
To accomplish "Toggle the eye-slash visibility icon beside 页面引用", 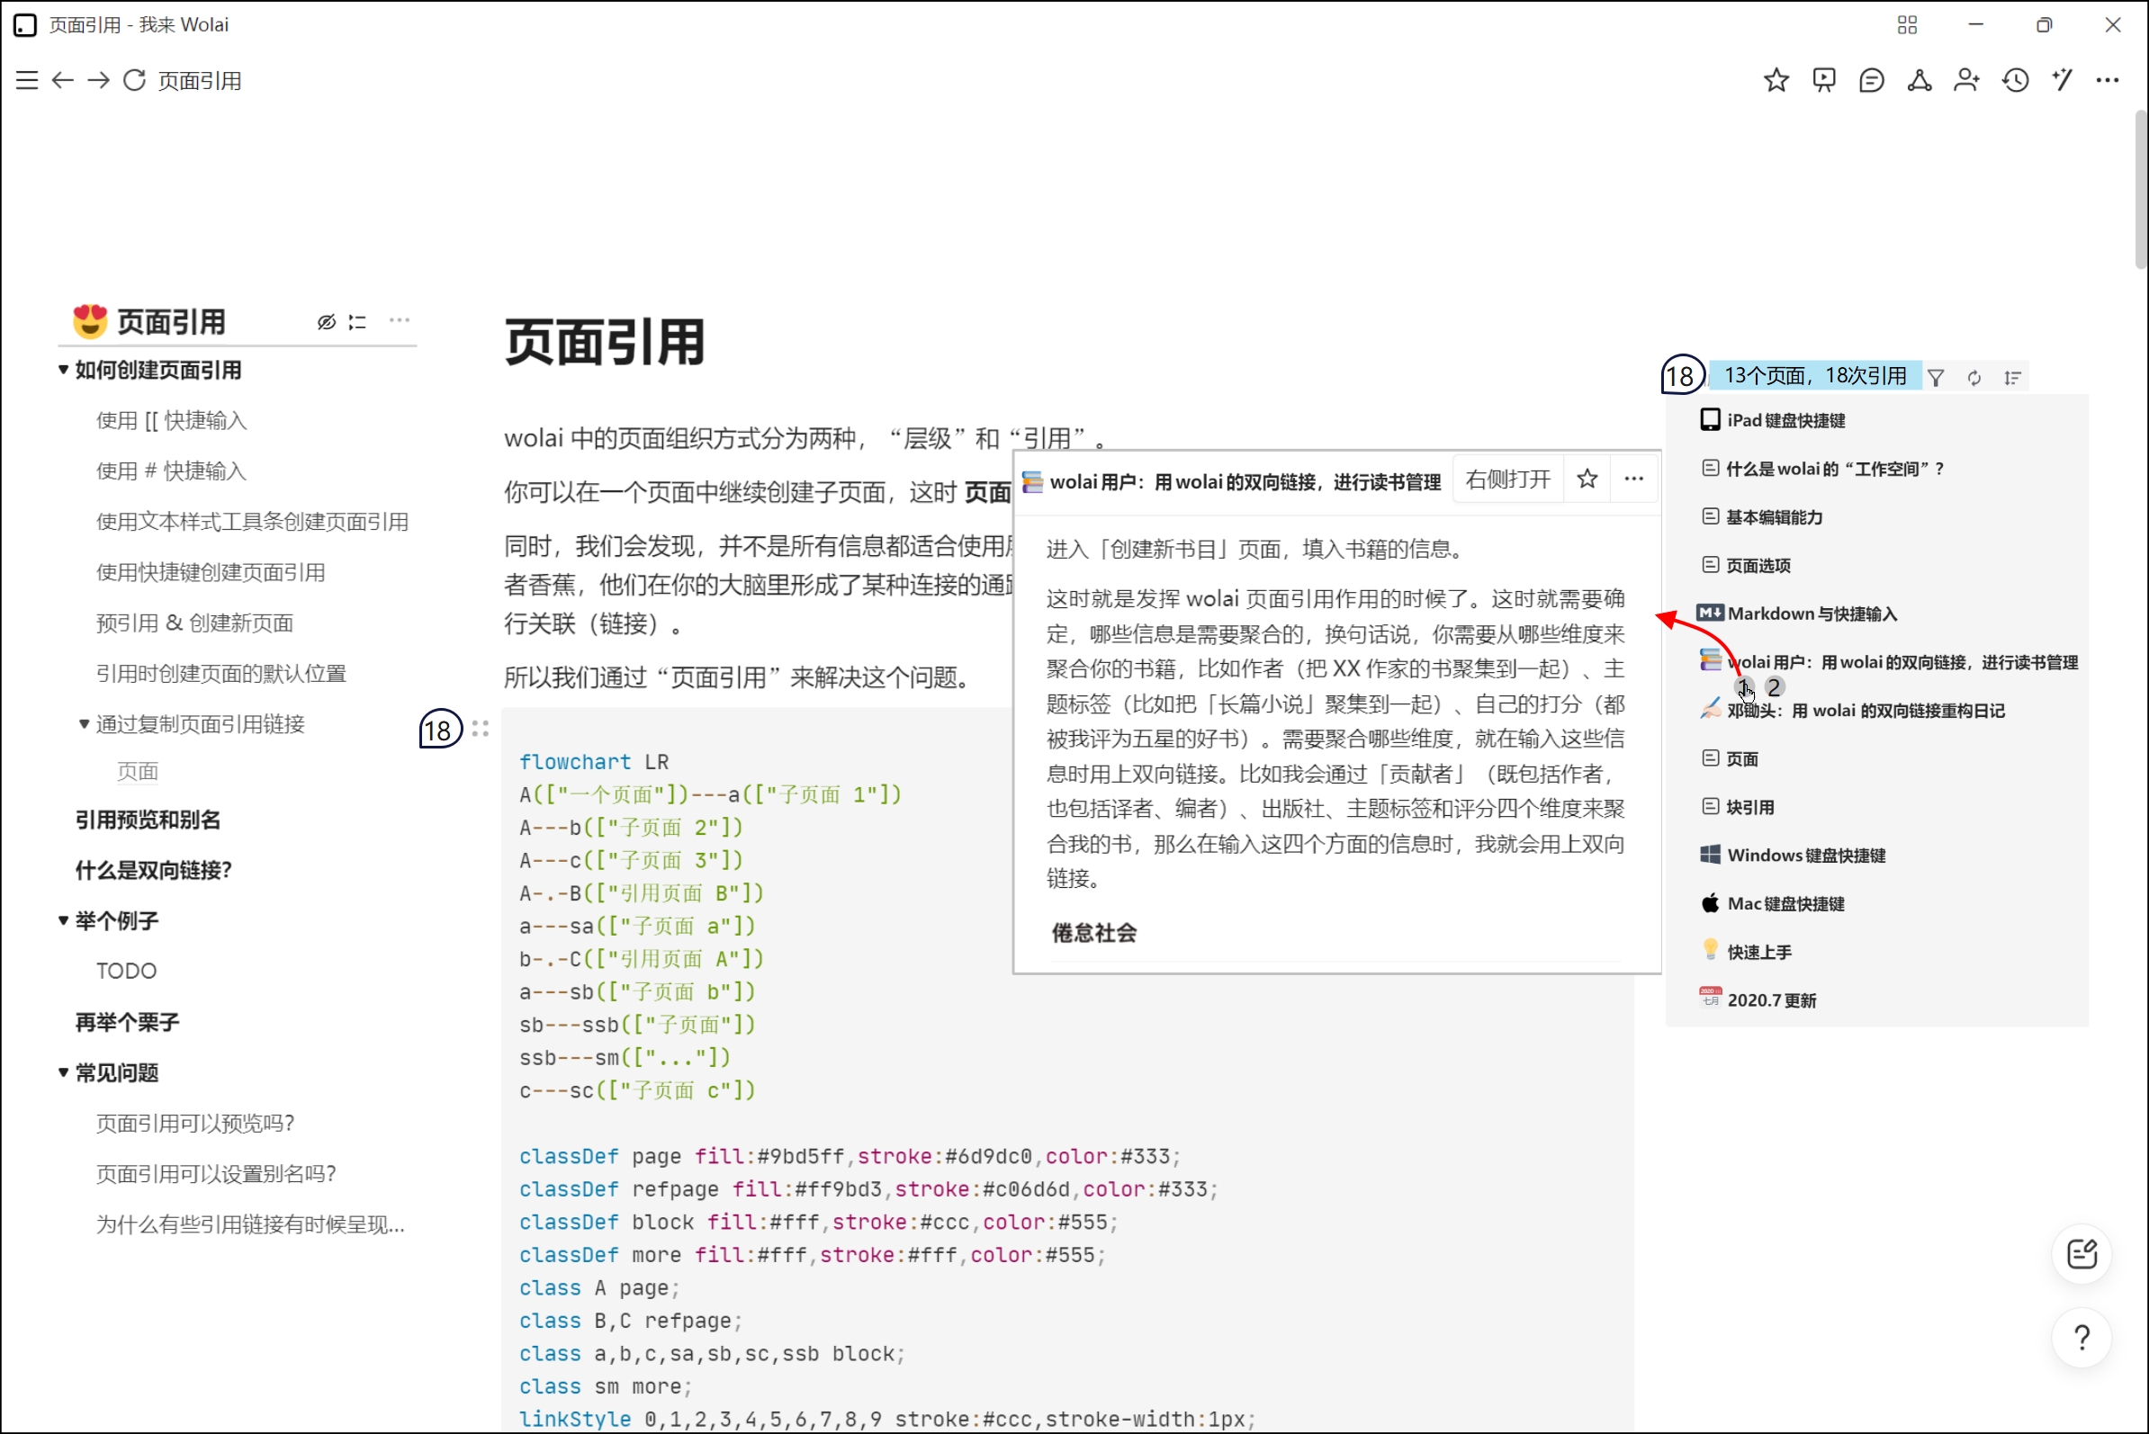I will click(327, 322).
